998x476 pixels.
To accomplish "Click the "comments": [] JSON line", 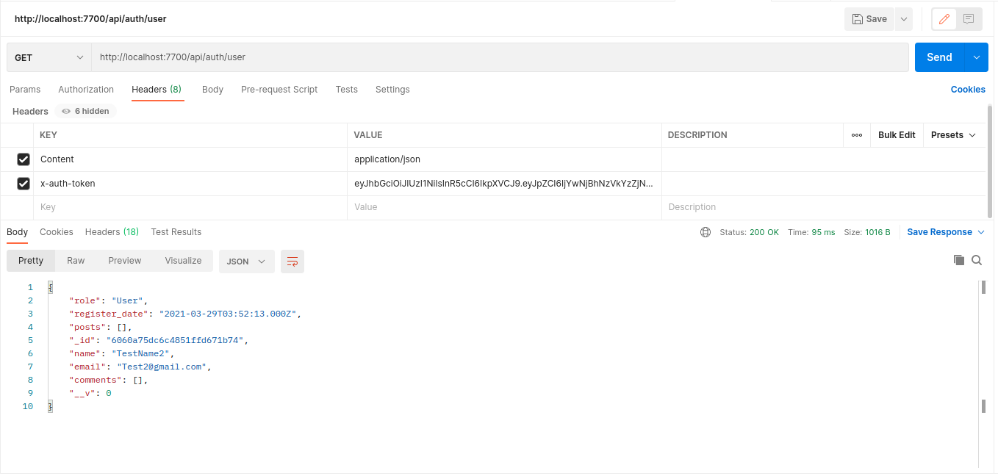I will point(109,380).
